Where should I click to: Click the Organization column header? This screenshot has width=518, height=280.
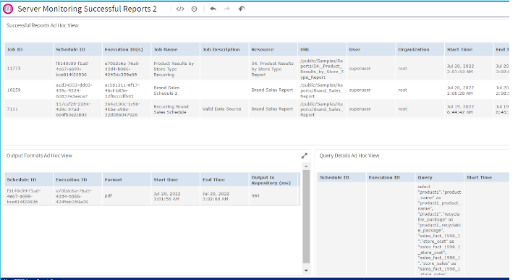(x=420, y=49)
